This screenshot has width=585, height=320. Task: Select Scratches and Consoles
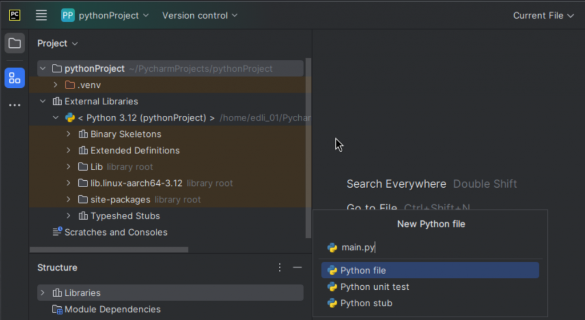(x=115, y=232)
